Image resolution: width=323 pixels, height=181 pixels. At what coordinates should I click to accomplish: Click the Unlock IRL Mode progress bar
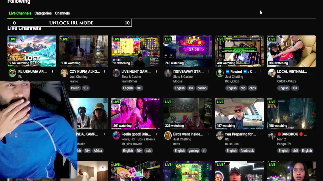71,23
